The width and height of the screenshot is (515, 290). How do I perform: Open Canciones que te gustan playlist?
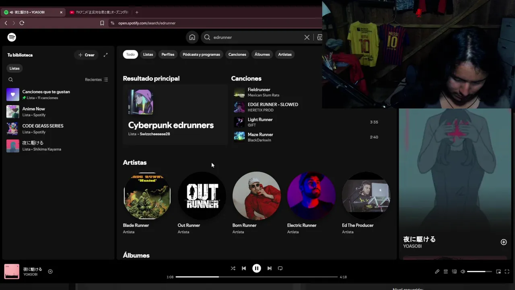(58, 95)
